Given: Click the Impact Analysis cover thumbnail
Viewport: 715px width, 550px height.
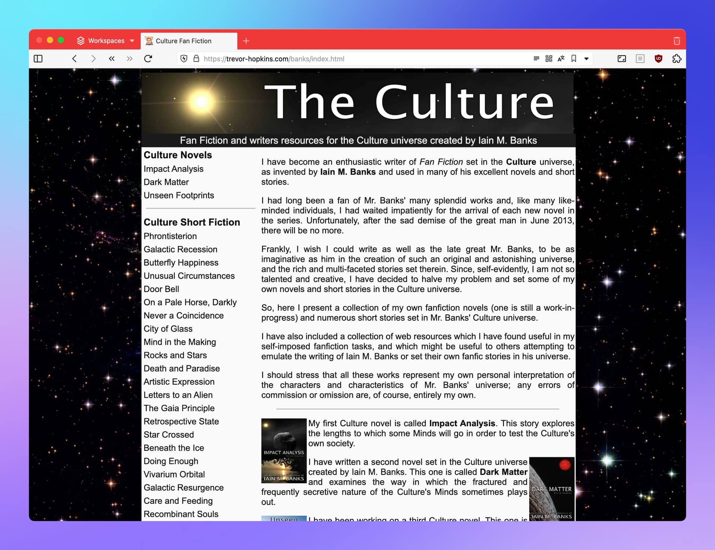Looking at the screenshot, I should point(284,451).
